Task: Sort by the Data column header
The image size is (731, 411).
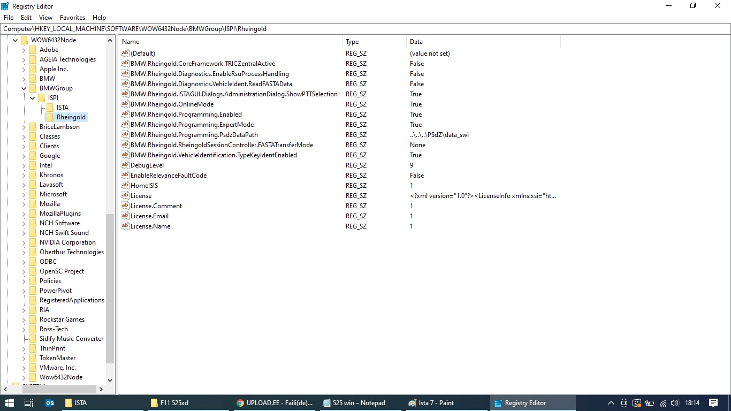Action: tap(484, 42)
